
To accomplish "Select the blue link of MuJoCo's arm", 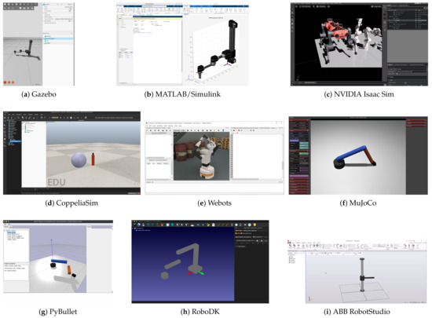I will pyautogui.click(x=352, y=153).
